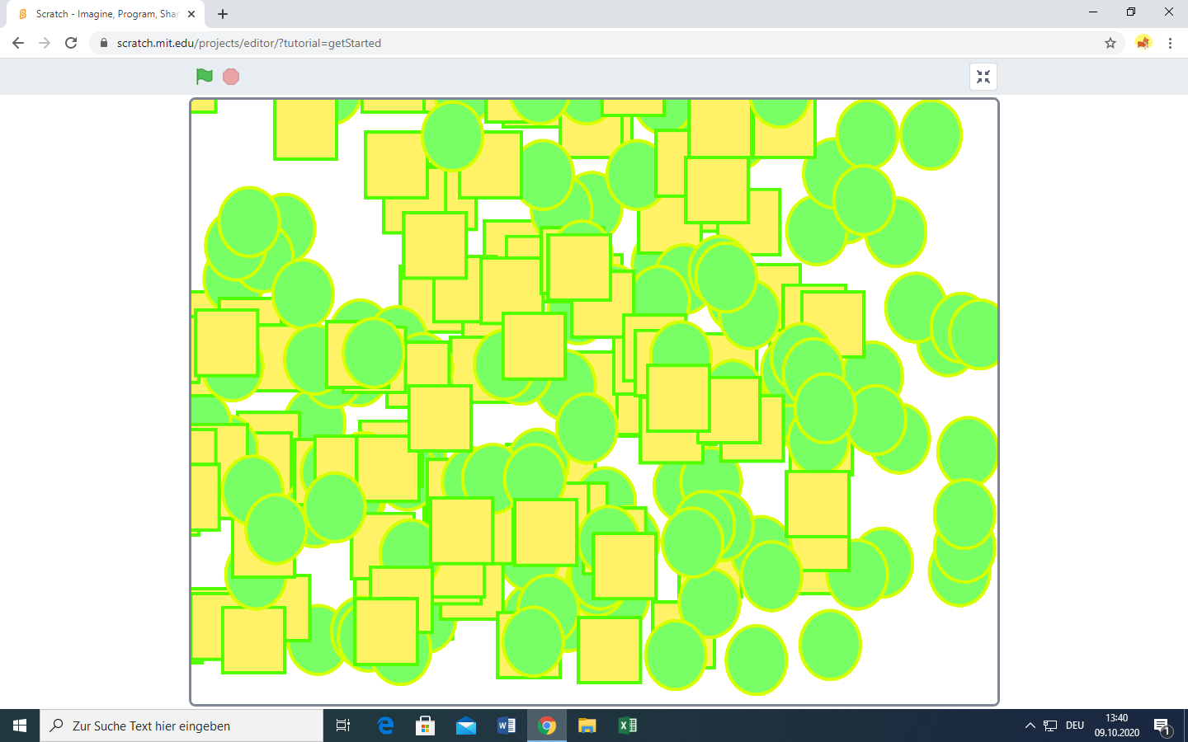Viewport: 1188px width, 742px height.
Task: Open the Chrome profile avatar
Action: (x=1143, y=43)
